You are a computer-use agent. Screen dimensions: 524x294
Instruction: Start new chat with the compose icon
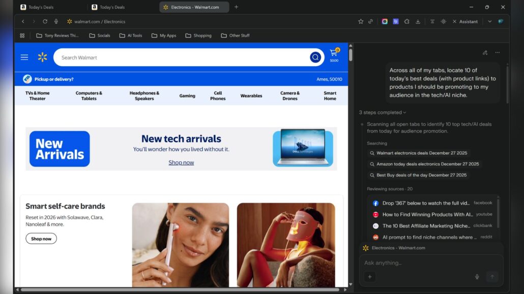485,53
